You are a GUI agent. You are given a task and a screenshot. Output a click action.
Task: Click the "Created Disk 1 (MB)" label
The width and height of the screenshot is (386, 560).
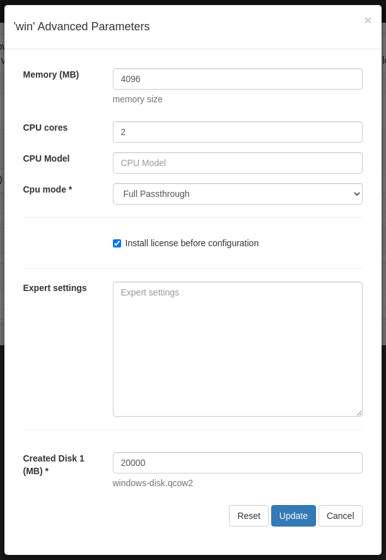coord(54,465)
